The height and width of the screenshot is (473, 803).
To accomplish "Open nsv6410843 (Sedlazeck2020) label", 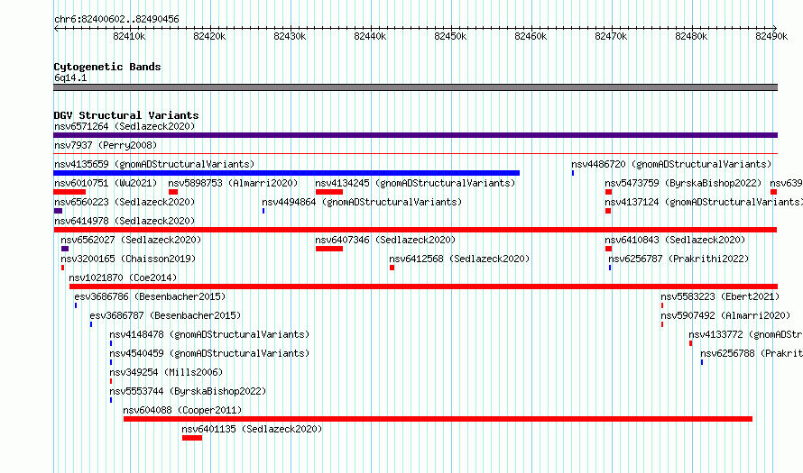I will pos(675,240).
